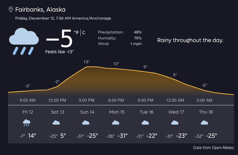Click the large rain cloud icon
This screenshot has width=238, height=155.
[23, 41]
